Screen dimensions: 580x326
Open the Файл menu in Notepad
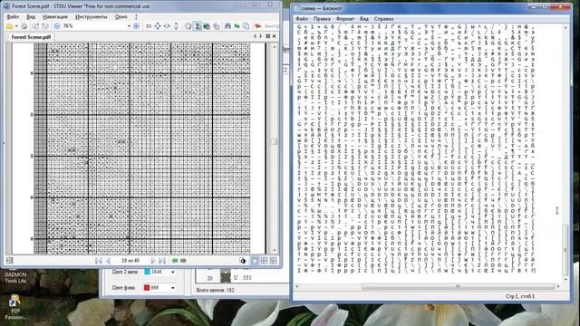(x=302, y=19)
